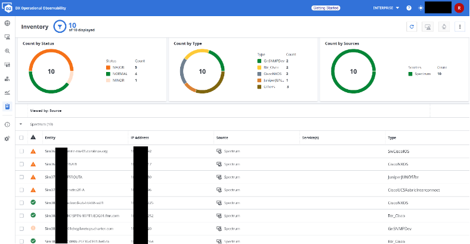Check the select-all checkbox in table header
The width and height of the screenshot is (470, 244).
tap(21, 137)
